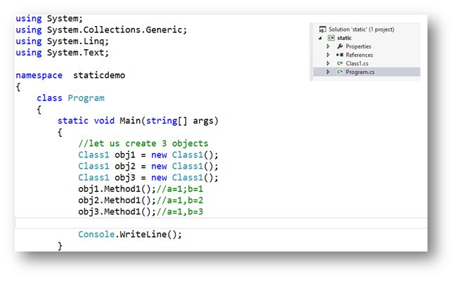457x281 pixels.
Task: Select the static project label
Action: click(345, 38)
